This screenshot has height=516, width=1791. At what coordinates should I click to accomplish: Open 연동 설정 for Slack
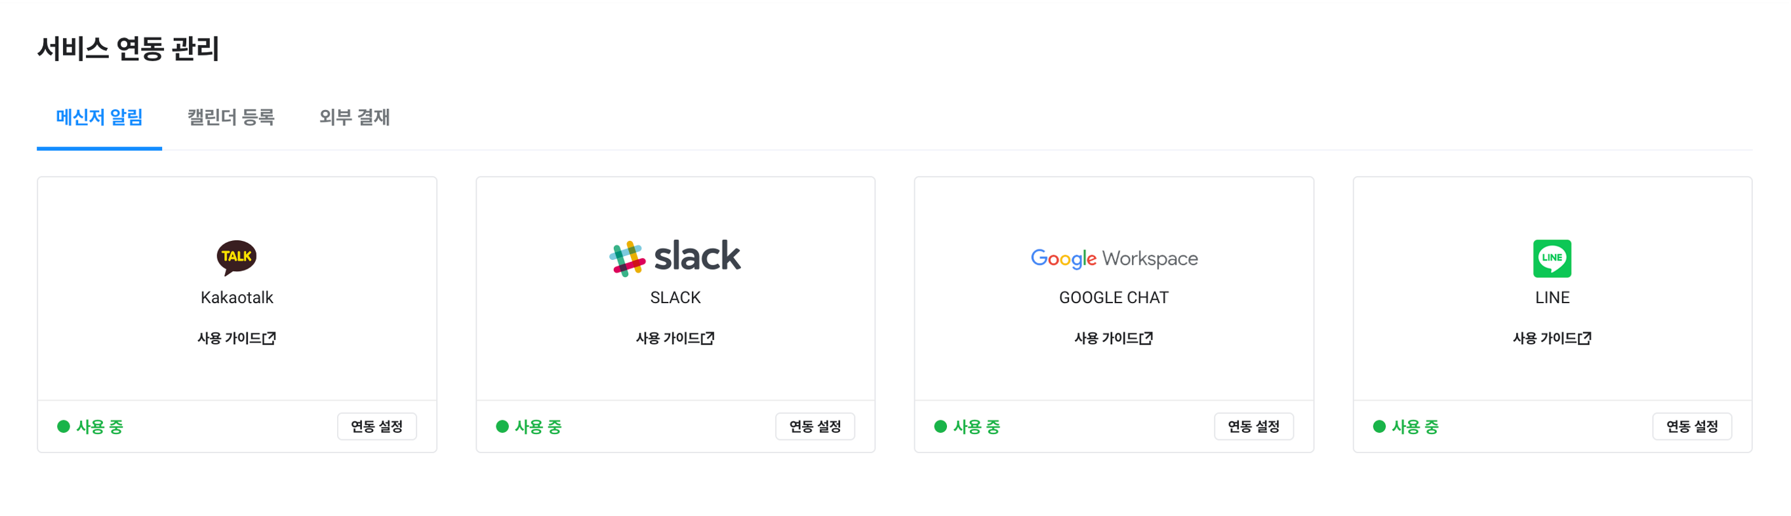pyautogui.click(x=815, y=426)
